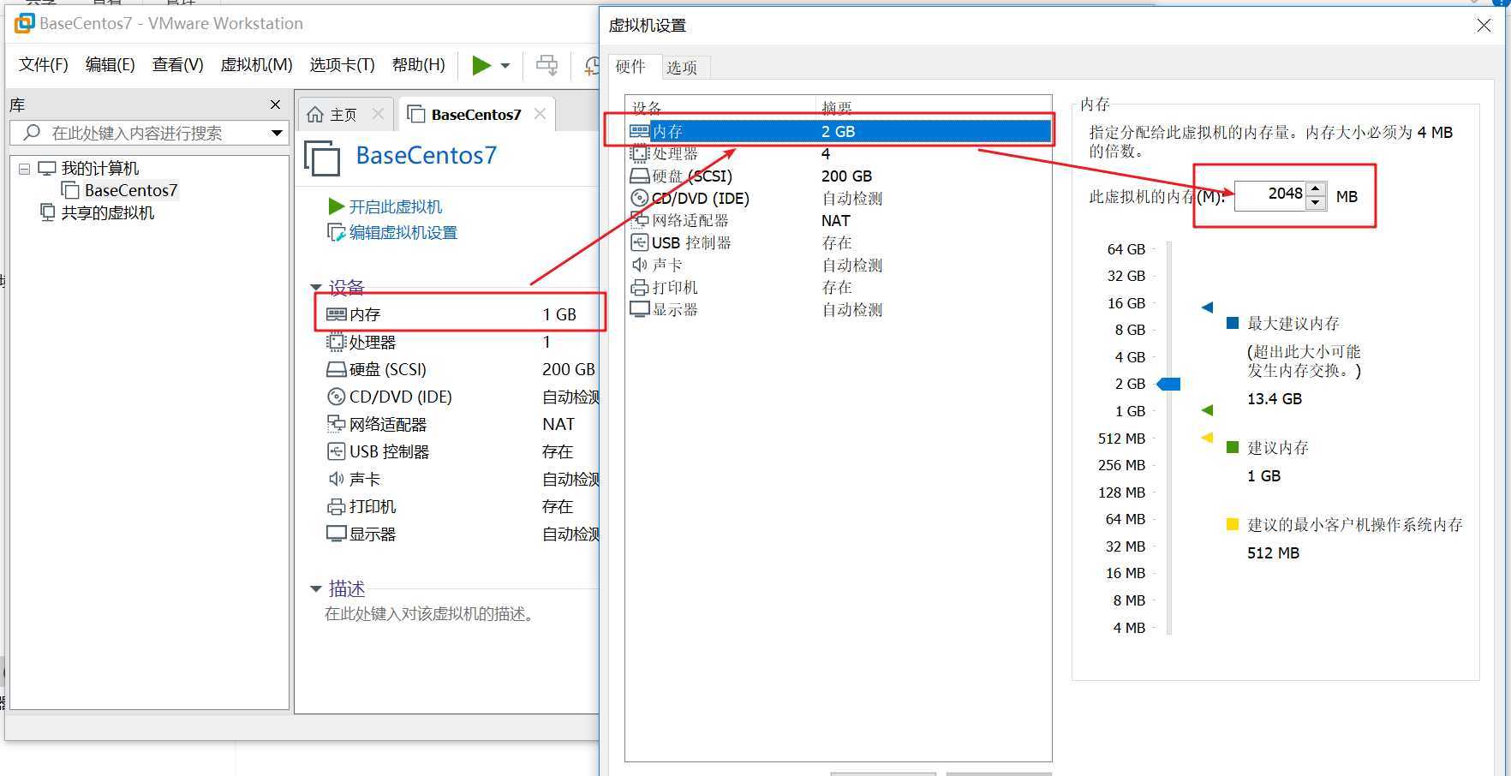The width and height of the screenshot is (1511, 776).
Task: Open the 选项卡(T) menu
Action: (x=342, y=65)
